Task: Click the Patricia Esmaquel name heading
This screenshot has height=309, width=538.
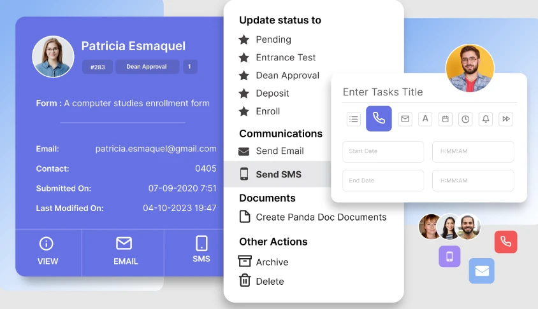Action: click(133, 46)
